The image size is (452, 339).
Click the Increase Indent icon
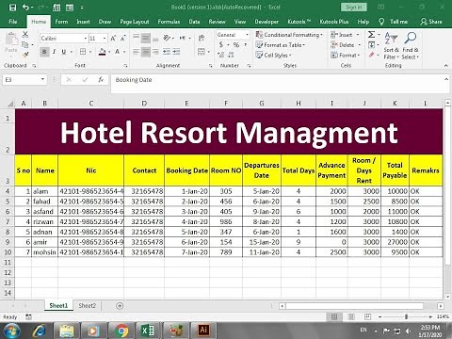[176, 52]
